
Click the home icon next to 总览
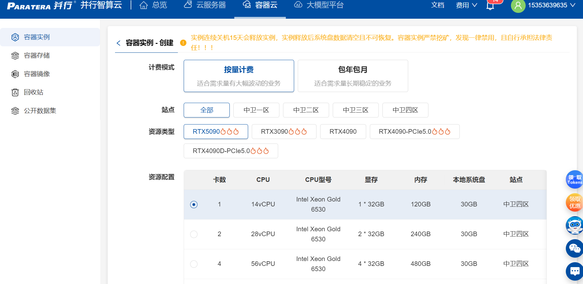click(x=144, y=5)
